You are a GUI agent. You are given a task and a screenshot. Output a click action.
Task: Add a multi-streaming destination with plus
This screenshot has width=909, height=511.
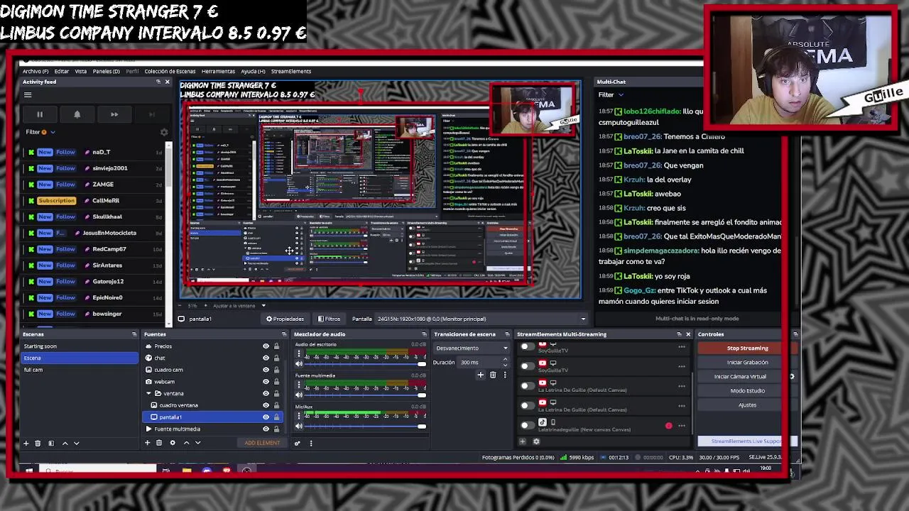coord(523,441)
